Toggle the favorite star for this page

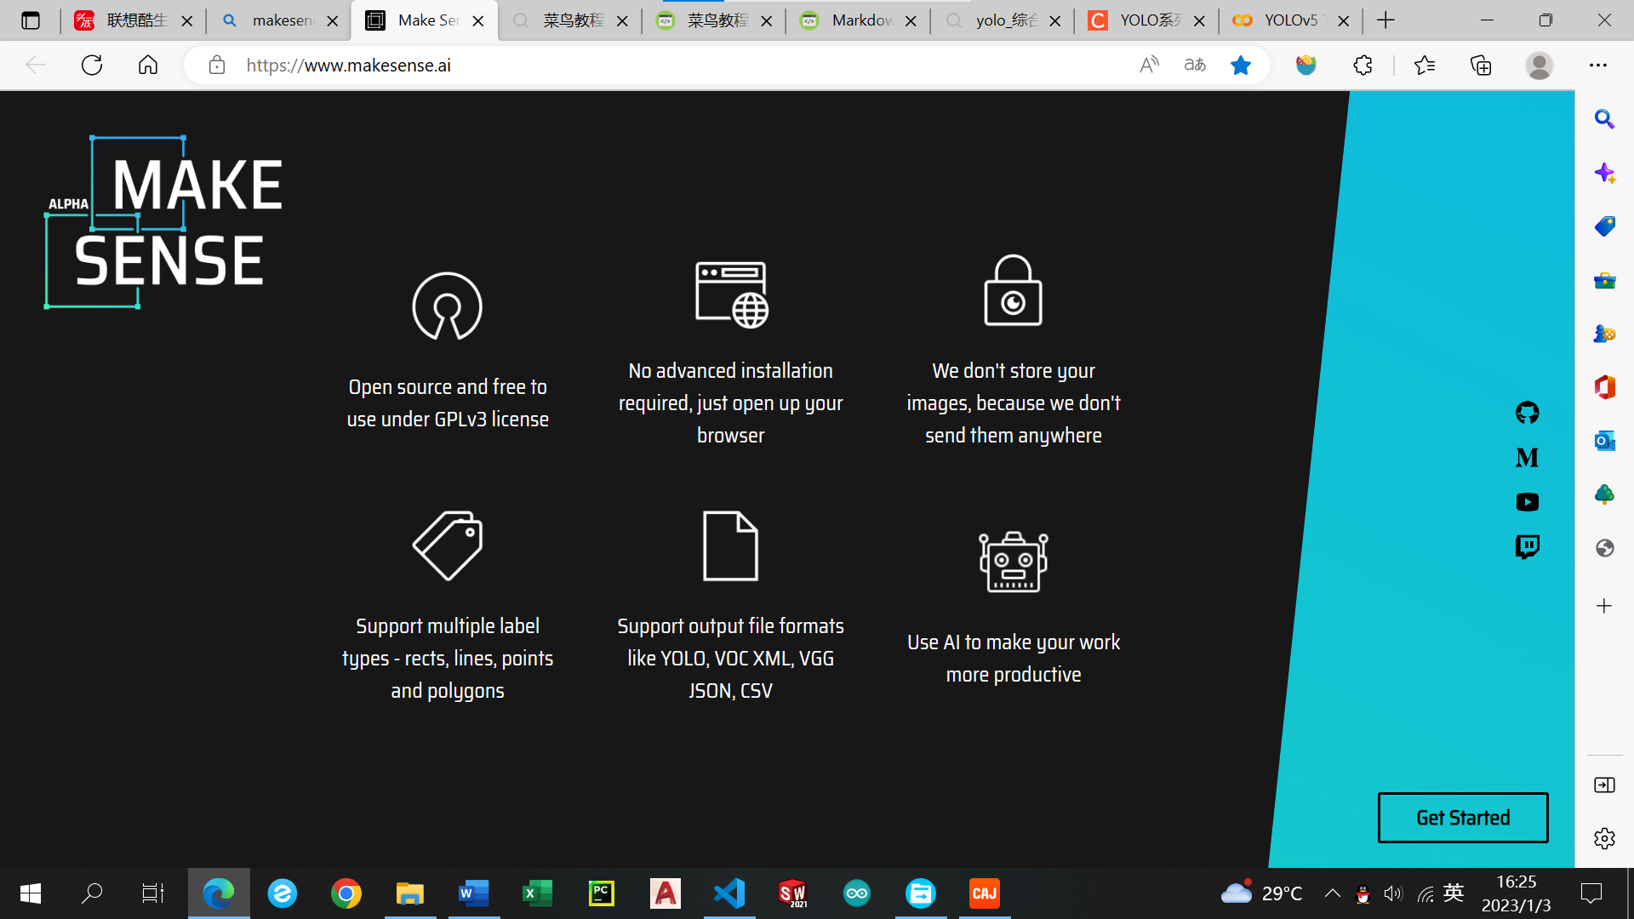click(x=1240, y=65)
